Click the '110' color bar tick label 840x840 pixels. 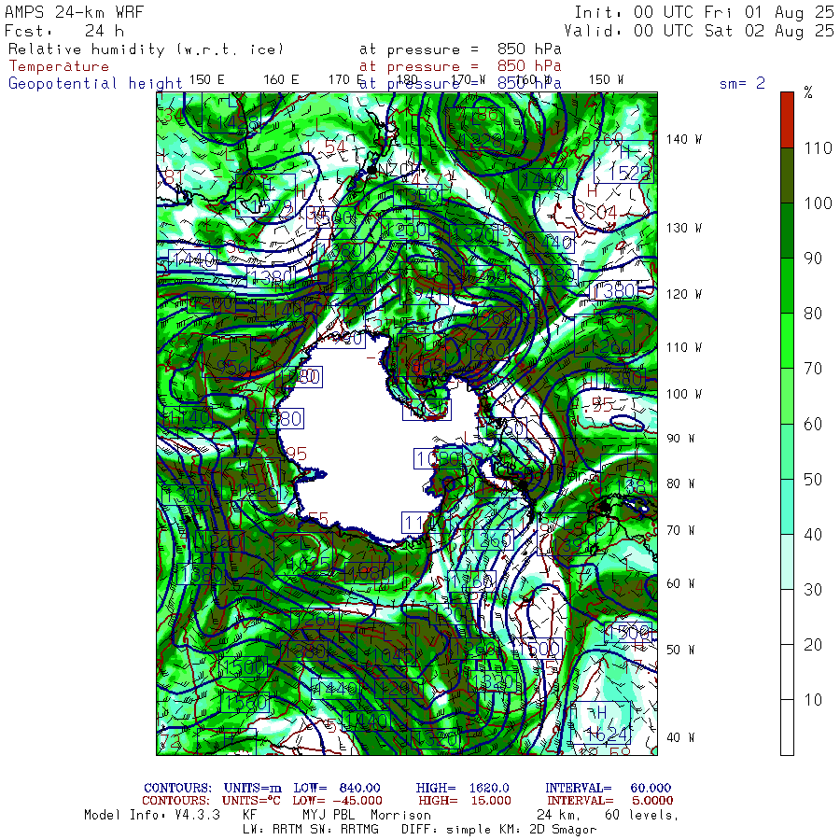(818, 148)
